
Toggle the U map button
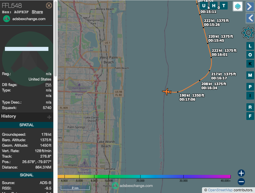[x=204, y=6]
